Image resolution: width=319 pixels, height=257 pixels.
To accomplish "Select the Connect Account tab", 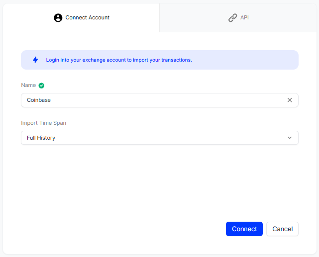I will pos(82,18).
